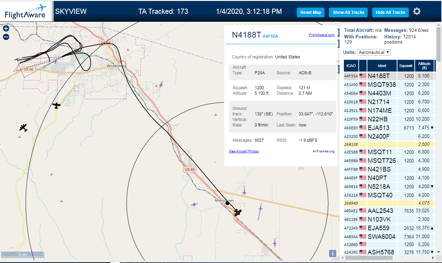The height and width of the screenshot is (263, 442).
Task: Click the N4188T title in the info panel
Action: (246, 35)
